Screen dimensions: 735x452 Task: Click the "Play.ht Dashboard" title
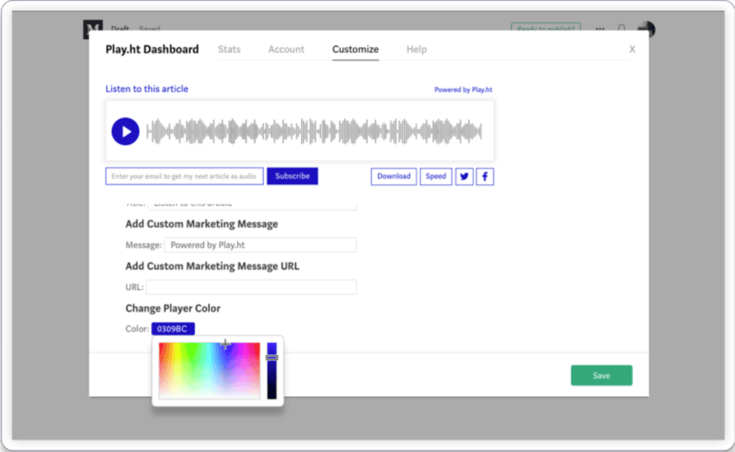pos(152,50)
